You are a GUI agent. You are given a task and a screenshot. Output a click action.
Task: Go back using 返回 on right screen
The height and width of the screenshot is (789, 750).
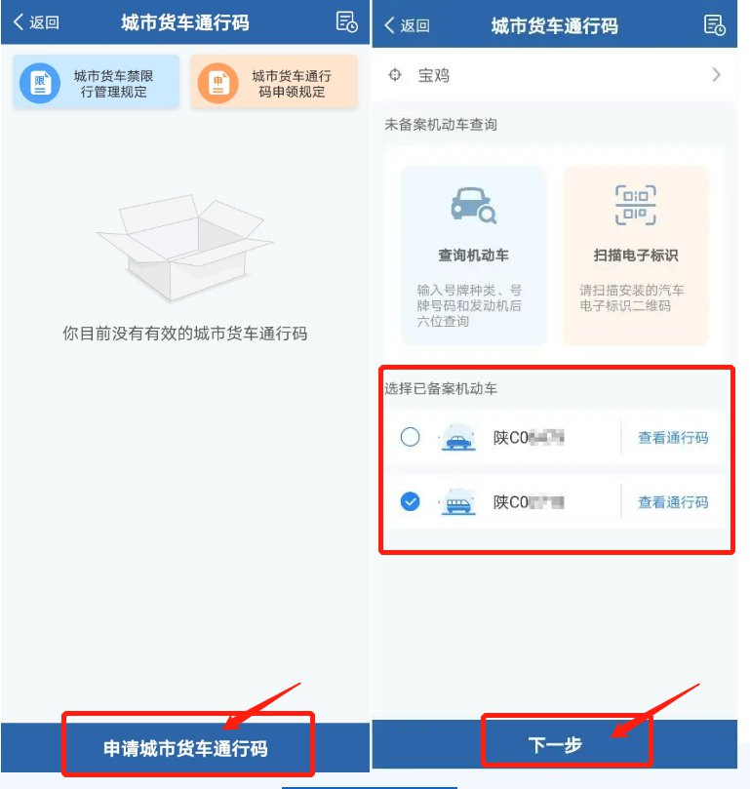point(407,25)
